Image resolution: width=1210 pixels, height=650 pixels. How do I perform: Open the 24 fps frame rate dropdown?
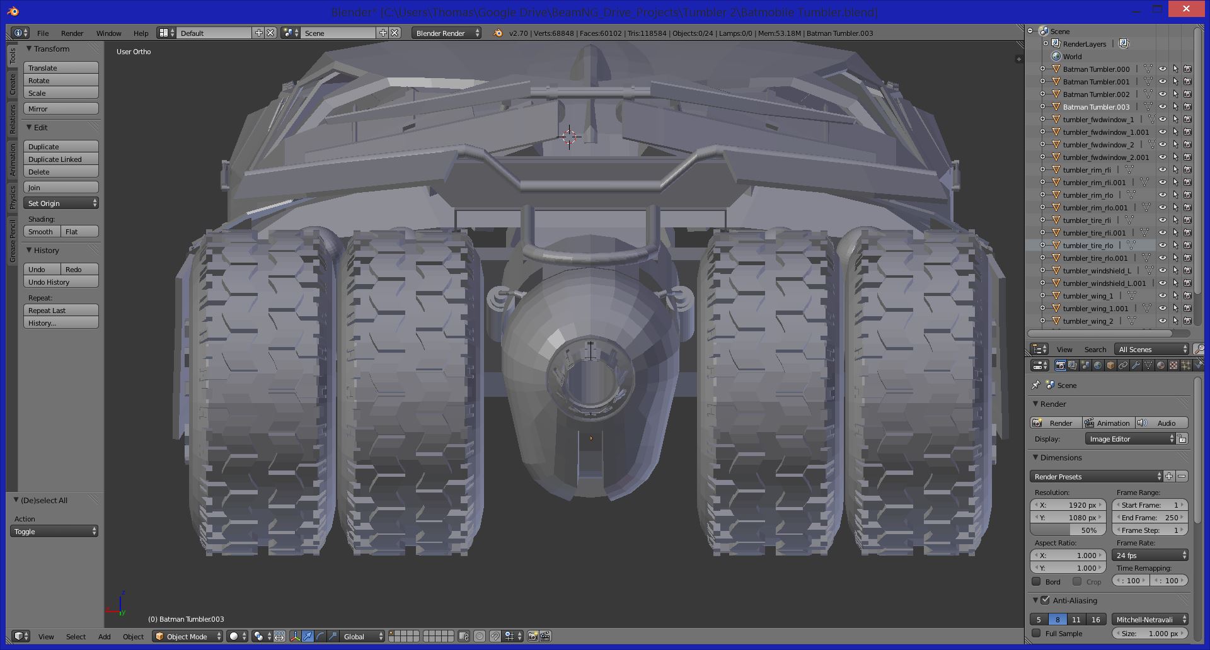tap(1150, 555)
